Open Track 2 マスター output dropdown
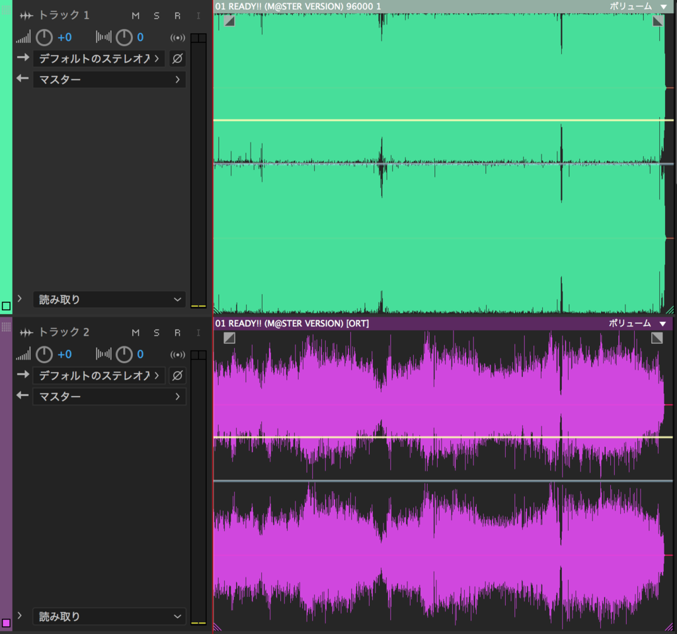 (110, 397)
